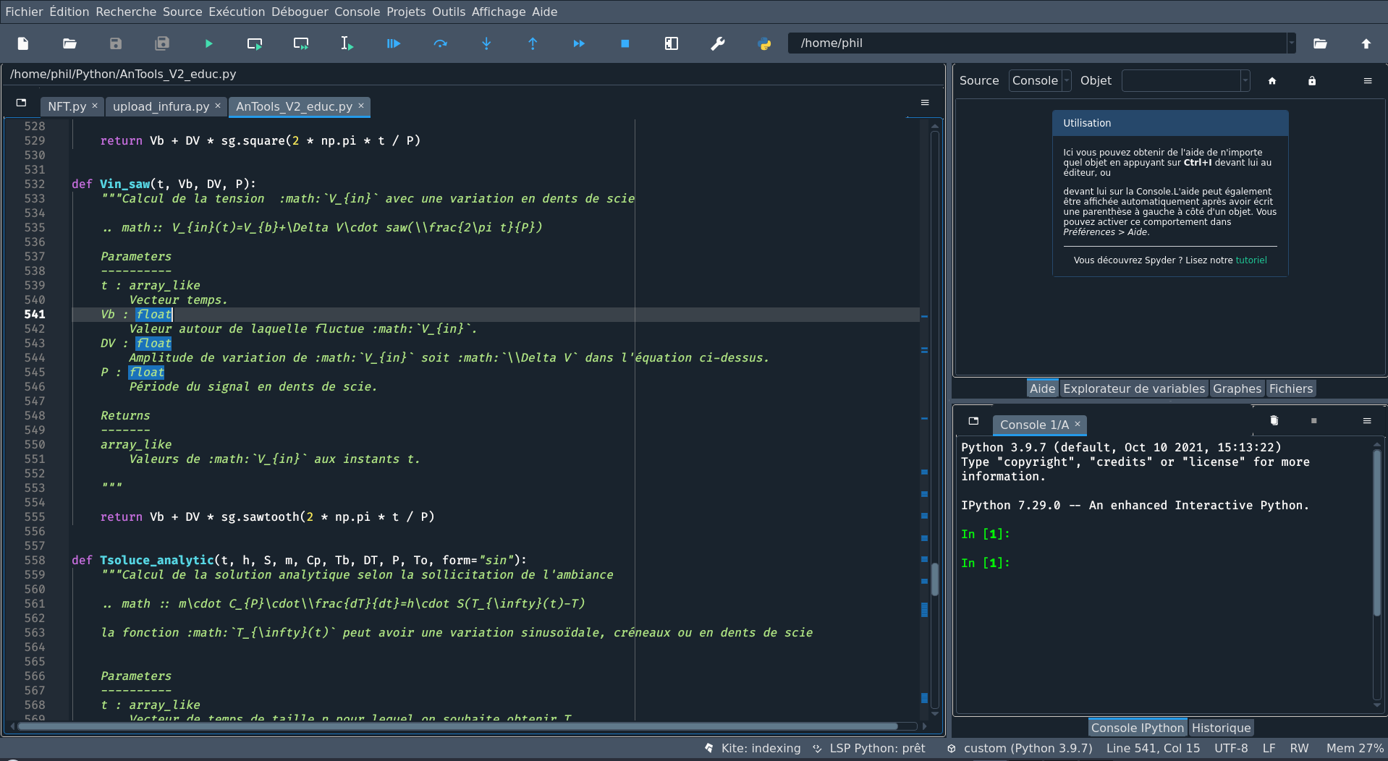Screen dimensions: 1388x761
Task: Open the Affichage menu
Action: tap(499, 12)
